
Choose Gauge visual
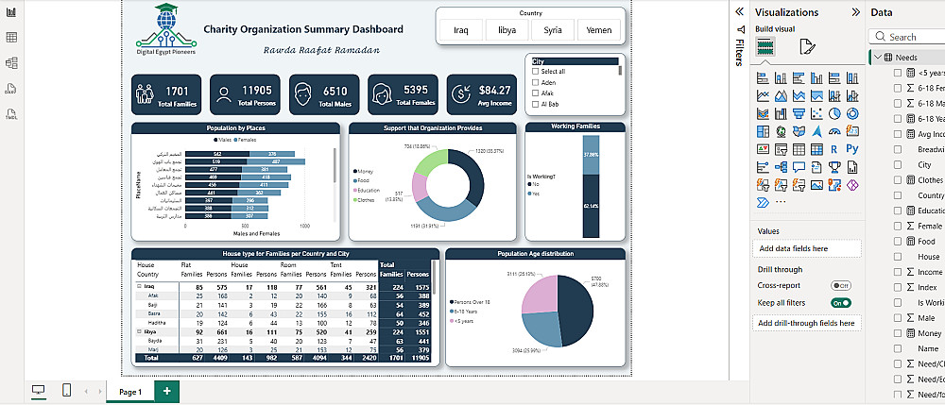point(834,131)
